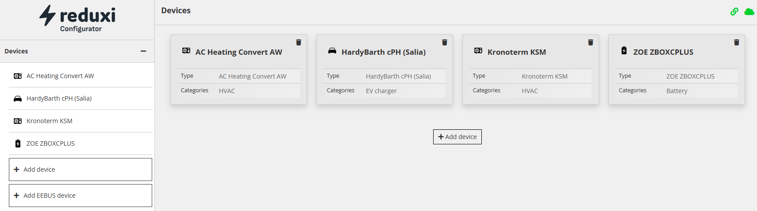
Task: Collapse the Devices sidebar section
Action: 143,51
